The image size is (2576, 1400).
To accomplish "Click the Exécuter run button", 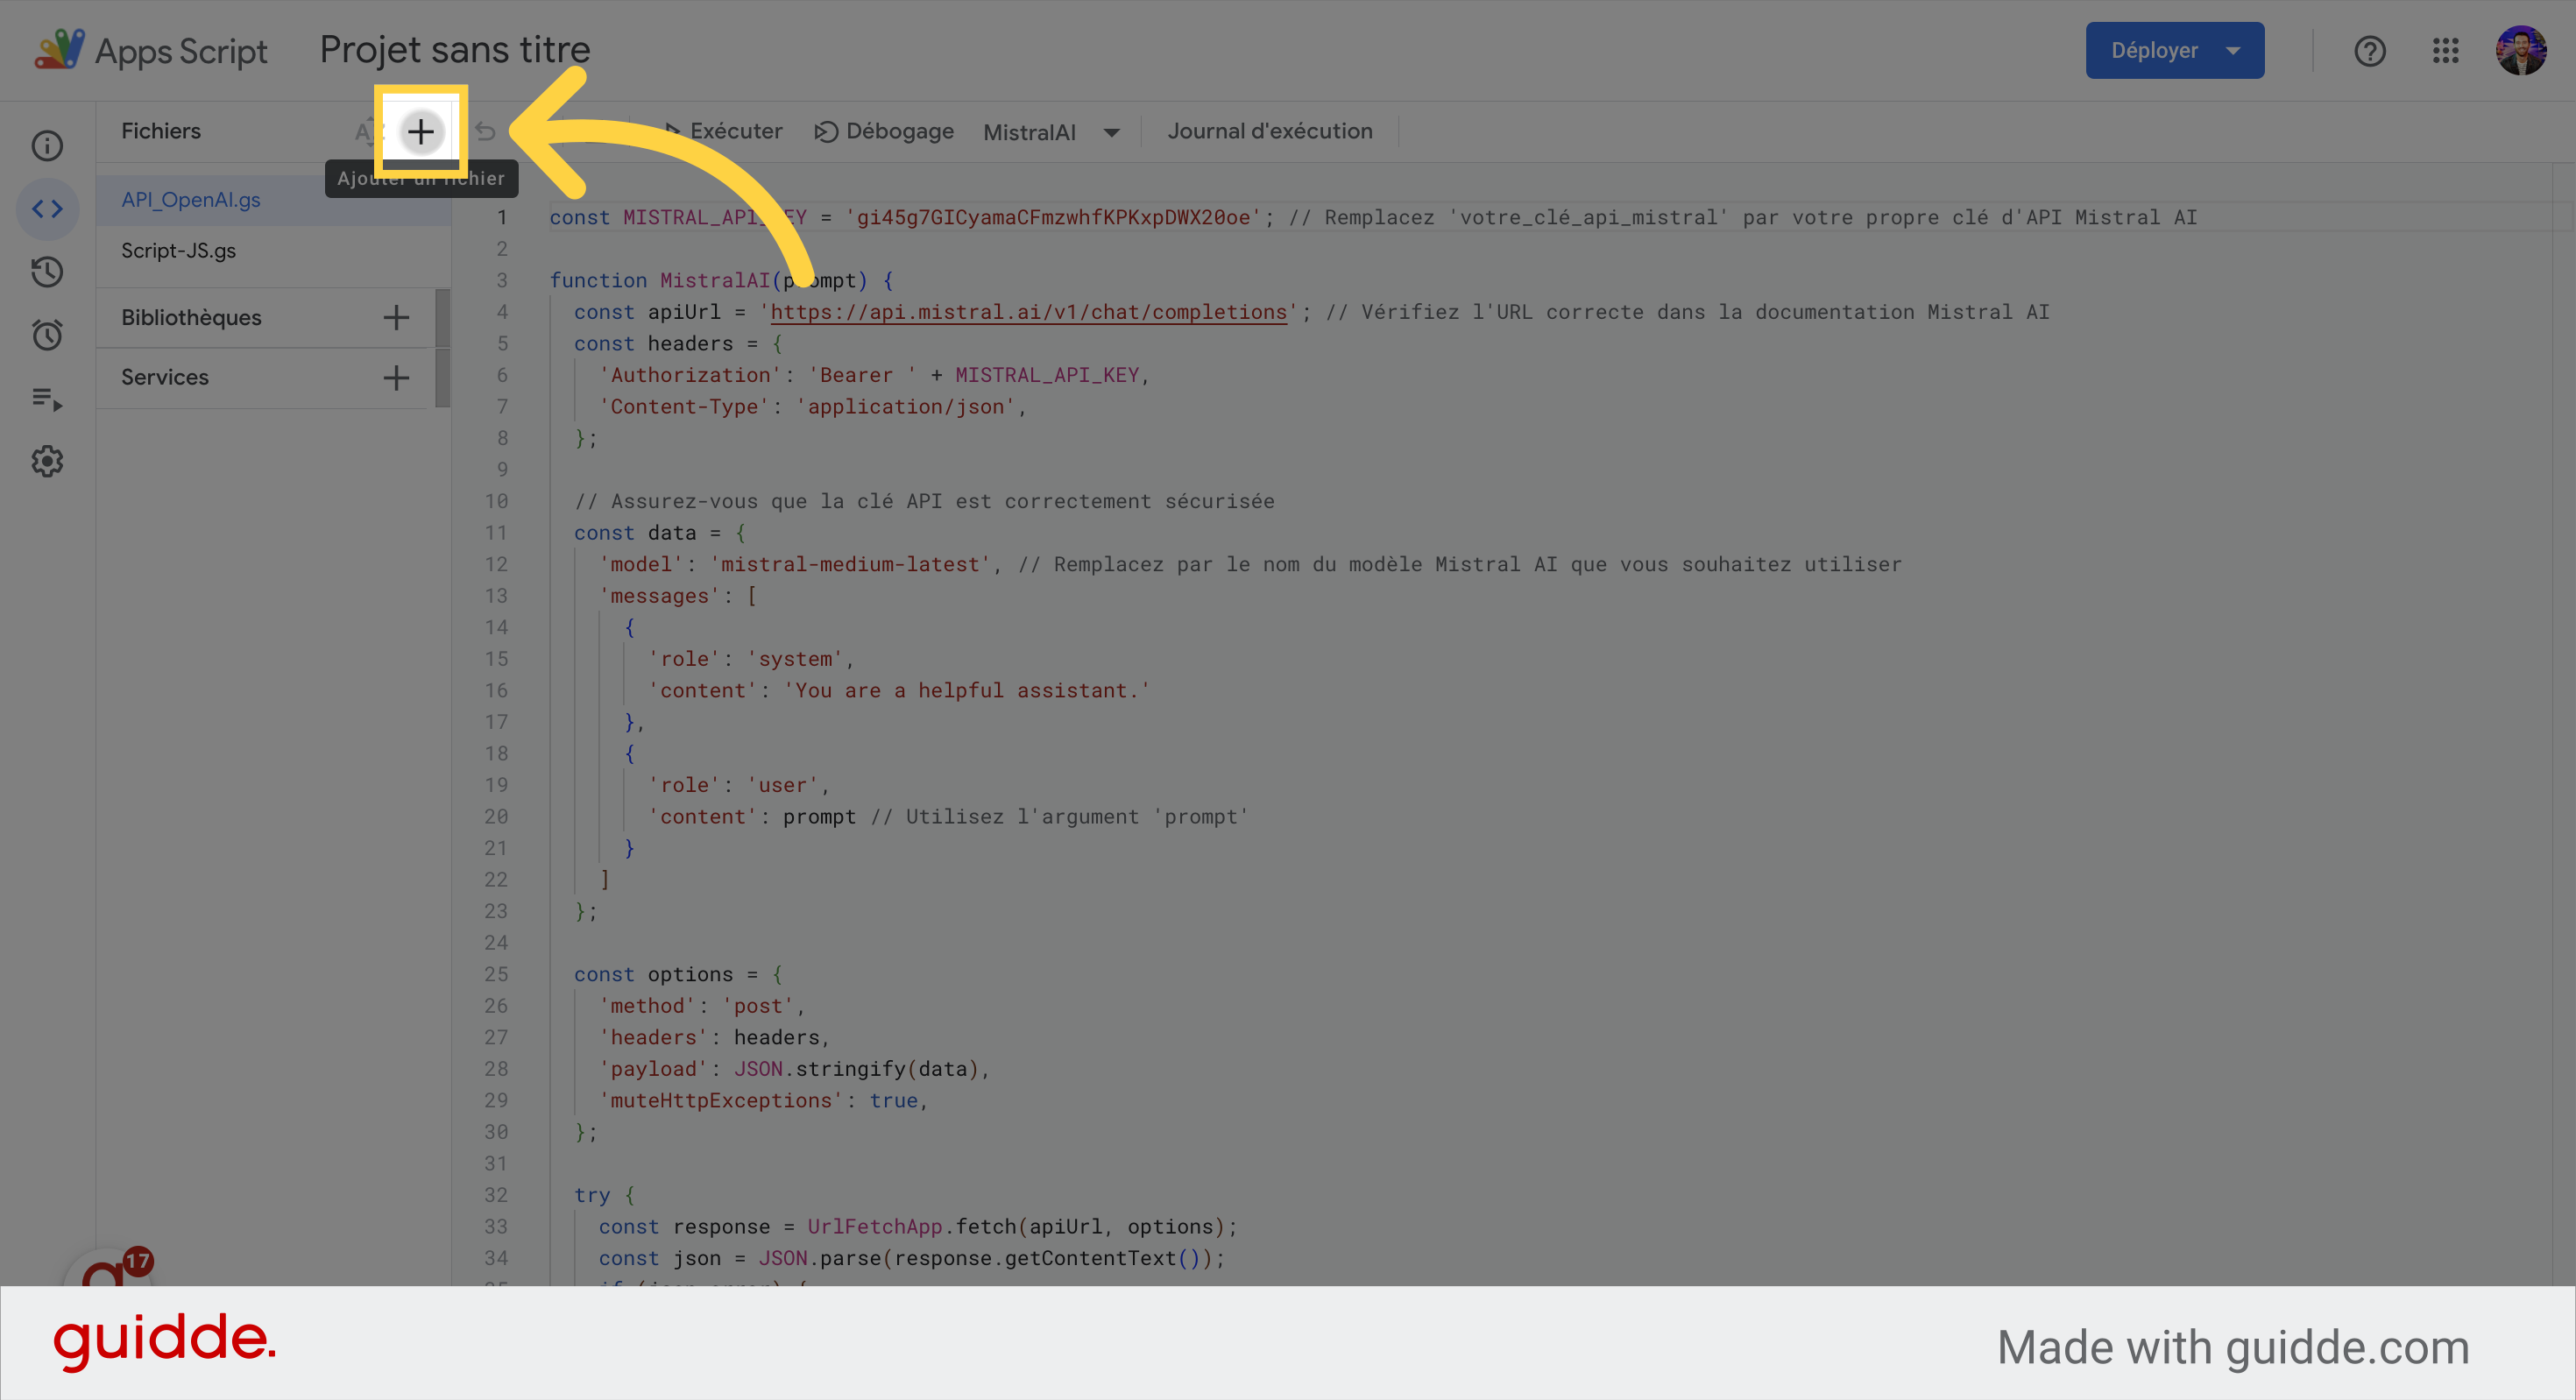I will [x=723, y=131].
